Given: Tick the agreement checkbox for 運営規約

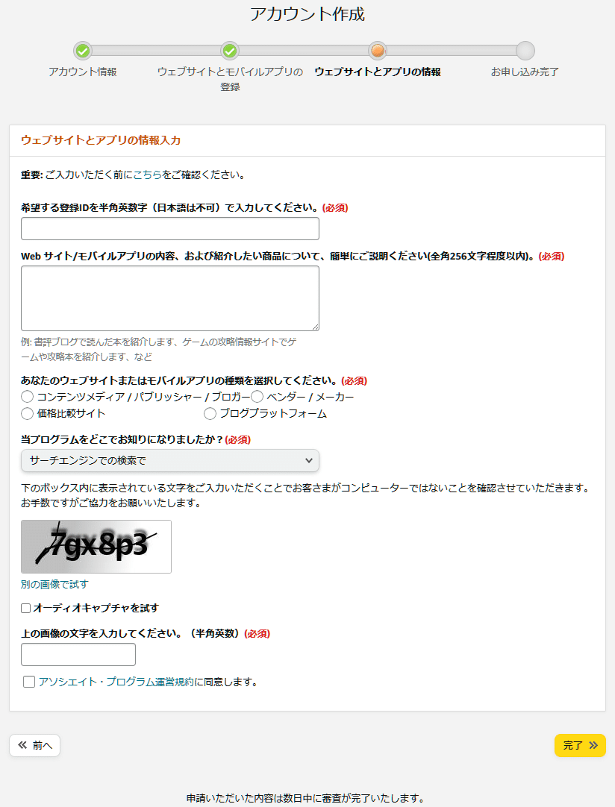Looking at the screenshot, I should [x=29, y=682].
